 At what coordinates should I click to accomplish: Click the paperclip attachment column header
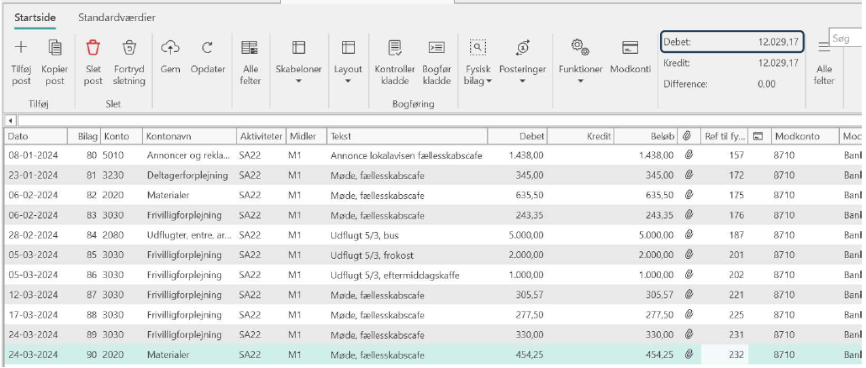688,136
